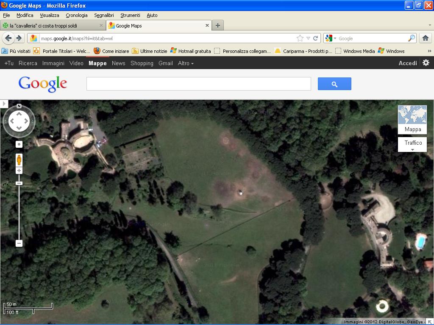Open search engine selector dropdown
The image size is (434, 325).
(x=331, y=39)
